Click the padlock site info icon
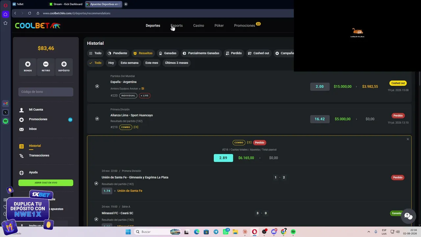This screenshot has height=237, width=421. click(38, 13)
